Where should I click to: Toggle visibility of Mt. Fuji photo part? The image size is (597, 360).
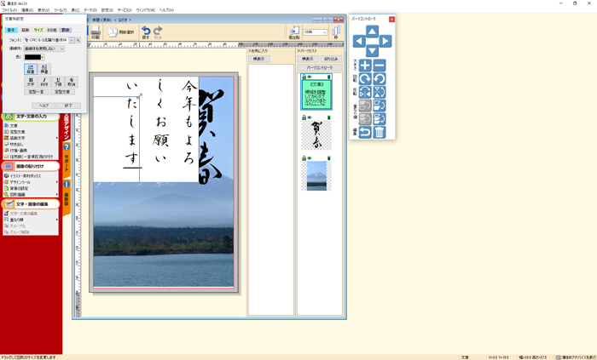tap(310, 157)
